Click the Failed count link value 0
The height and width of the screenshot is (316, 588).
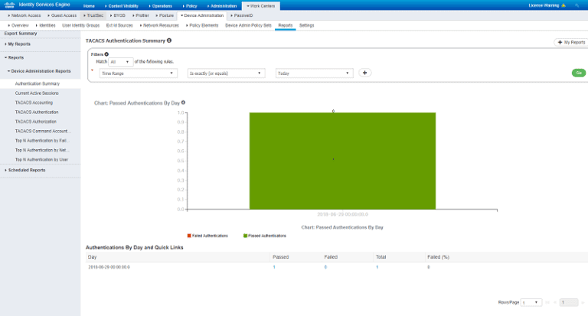point(325,267)
